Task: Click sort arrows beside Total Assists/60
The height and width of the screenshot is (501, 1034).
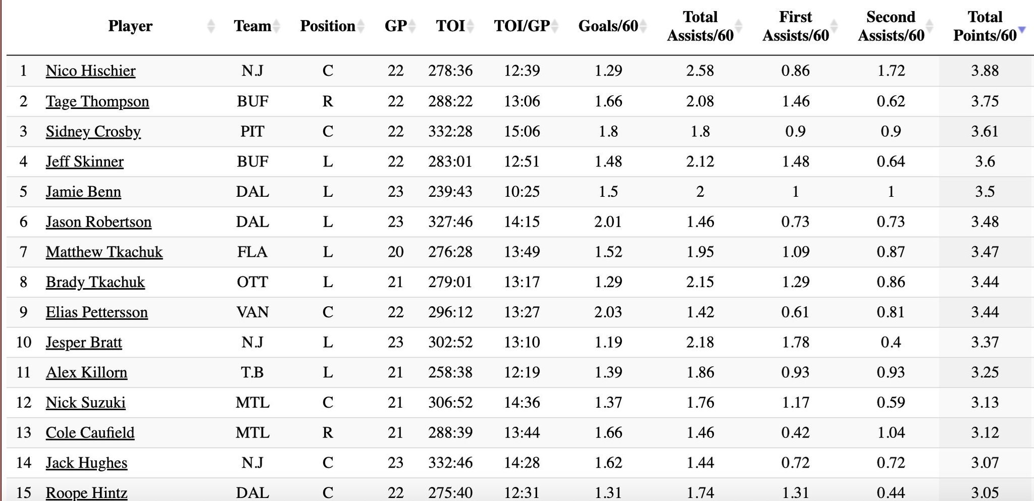Action: (x=738, y=26)
